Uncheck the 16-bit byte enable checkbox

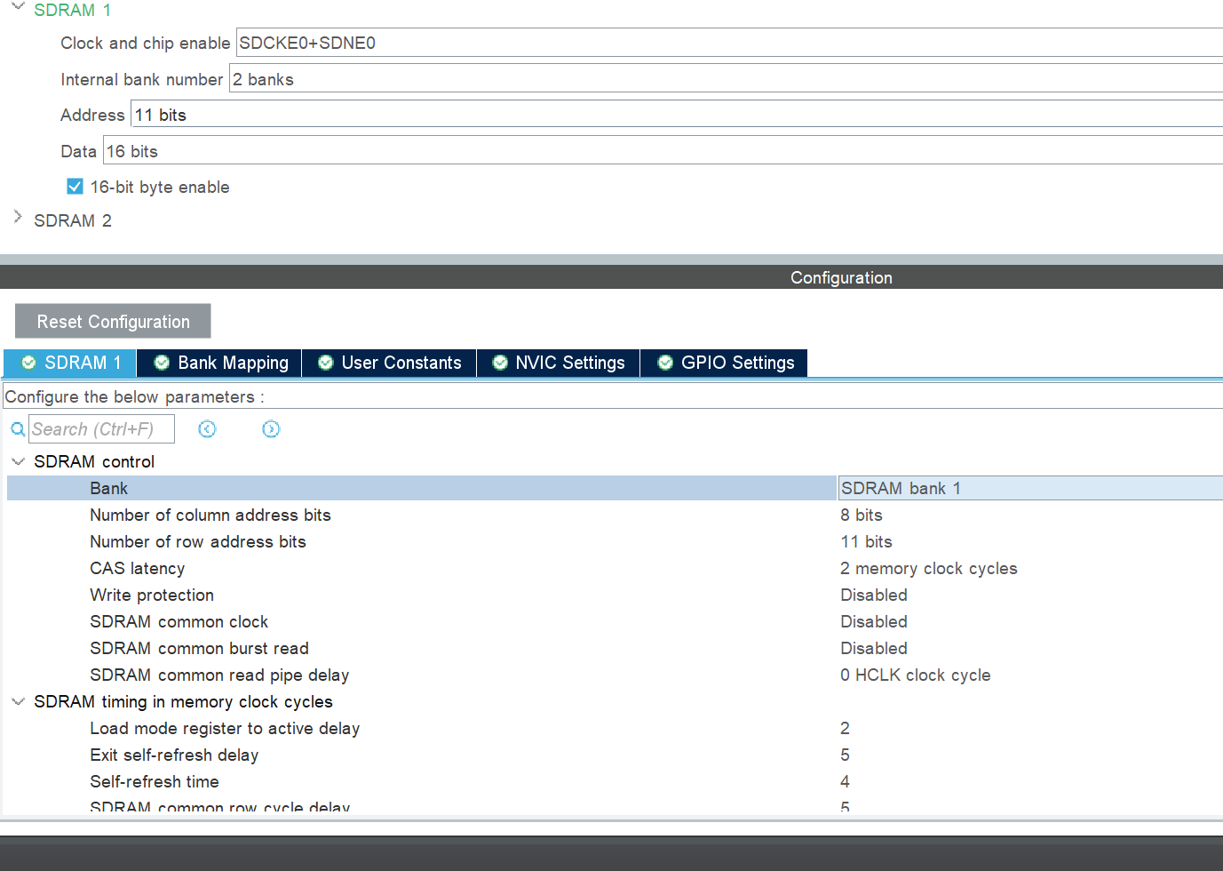coord(75,186)
